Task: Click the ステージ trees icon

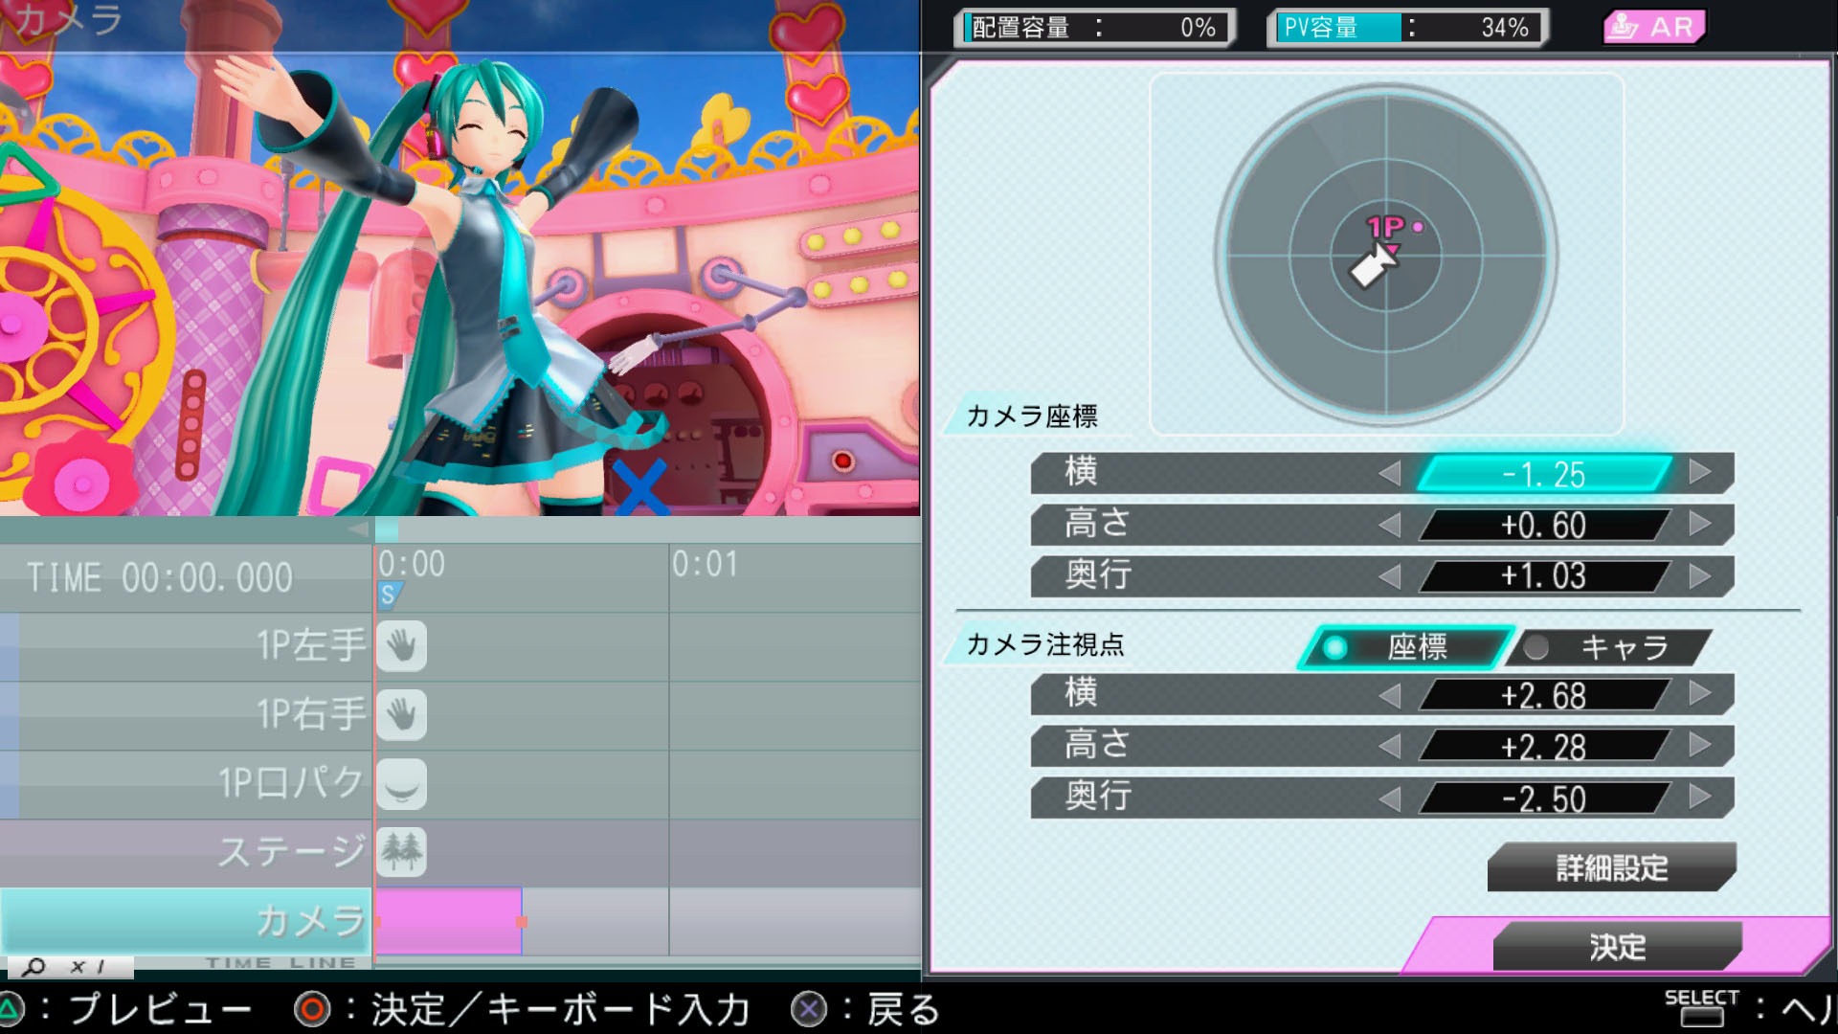Action: (401, 852)
